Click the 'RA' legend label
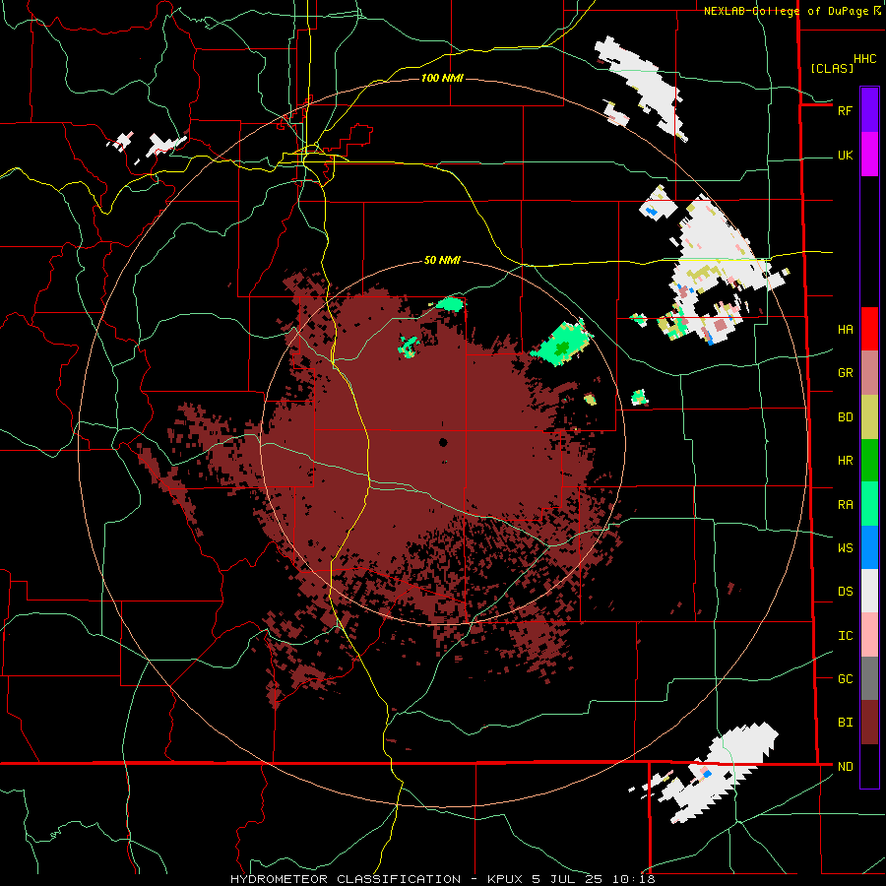 coord(845,505)
